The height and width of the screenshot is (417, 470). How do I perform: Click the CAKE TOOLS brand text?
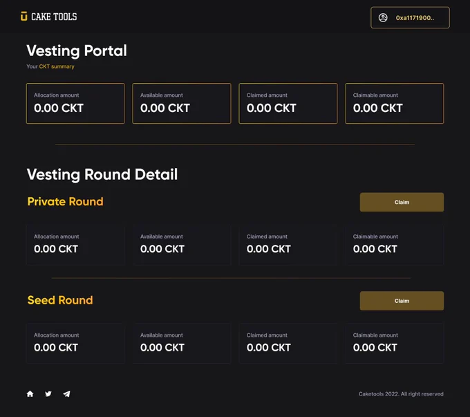pos(54,17)
